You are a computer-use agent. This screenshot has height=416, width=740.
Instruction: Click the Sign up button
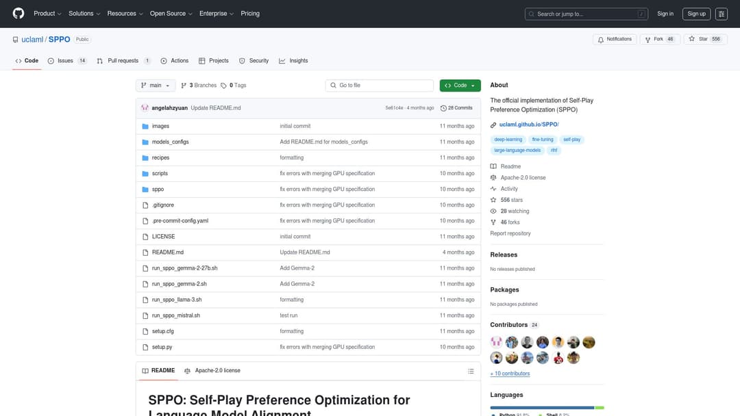697,14
